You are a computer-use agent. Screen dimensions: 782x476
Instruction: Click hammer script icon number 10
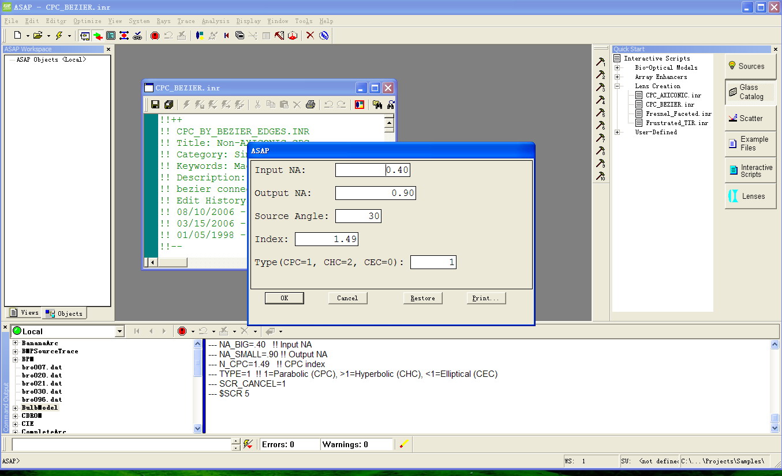click(601, 176)
